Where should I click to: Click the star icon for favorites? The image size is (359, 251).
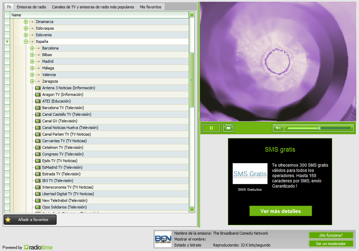(x=8, y=220)
